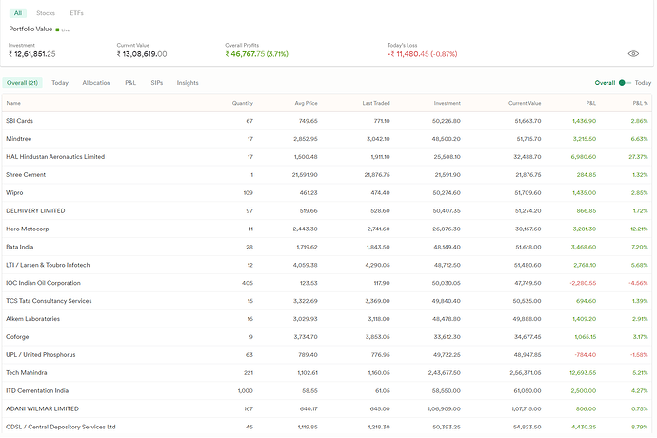Sort by Last Traded column header
The image size is (657, 438).
point(376,103)
